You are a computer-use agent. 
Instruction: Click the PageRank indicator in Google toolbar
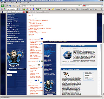click(38, 9)
